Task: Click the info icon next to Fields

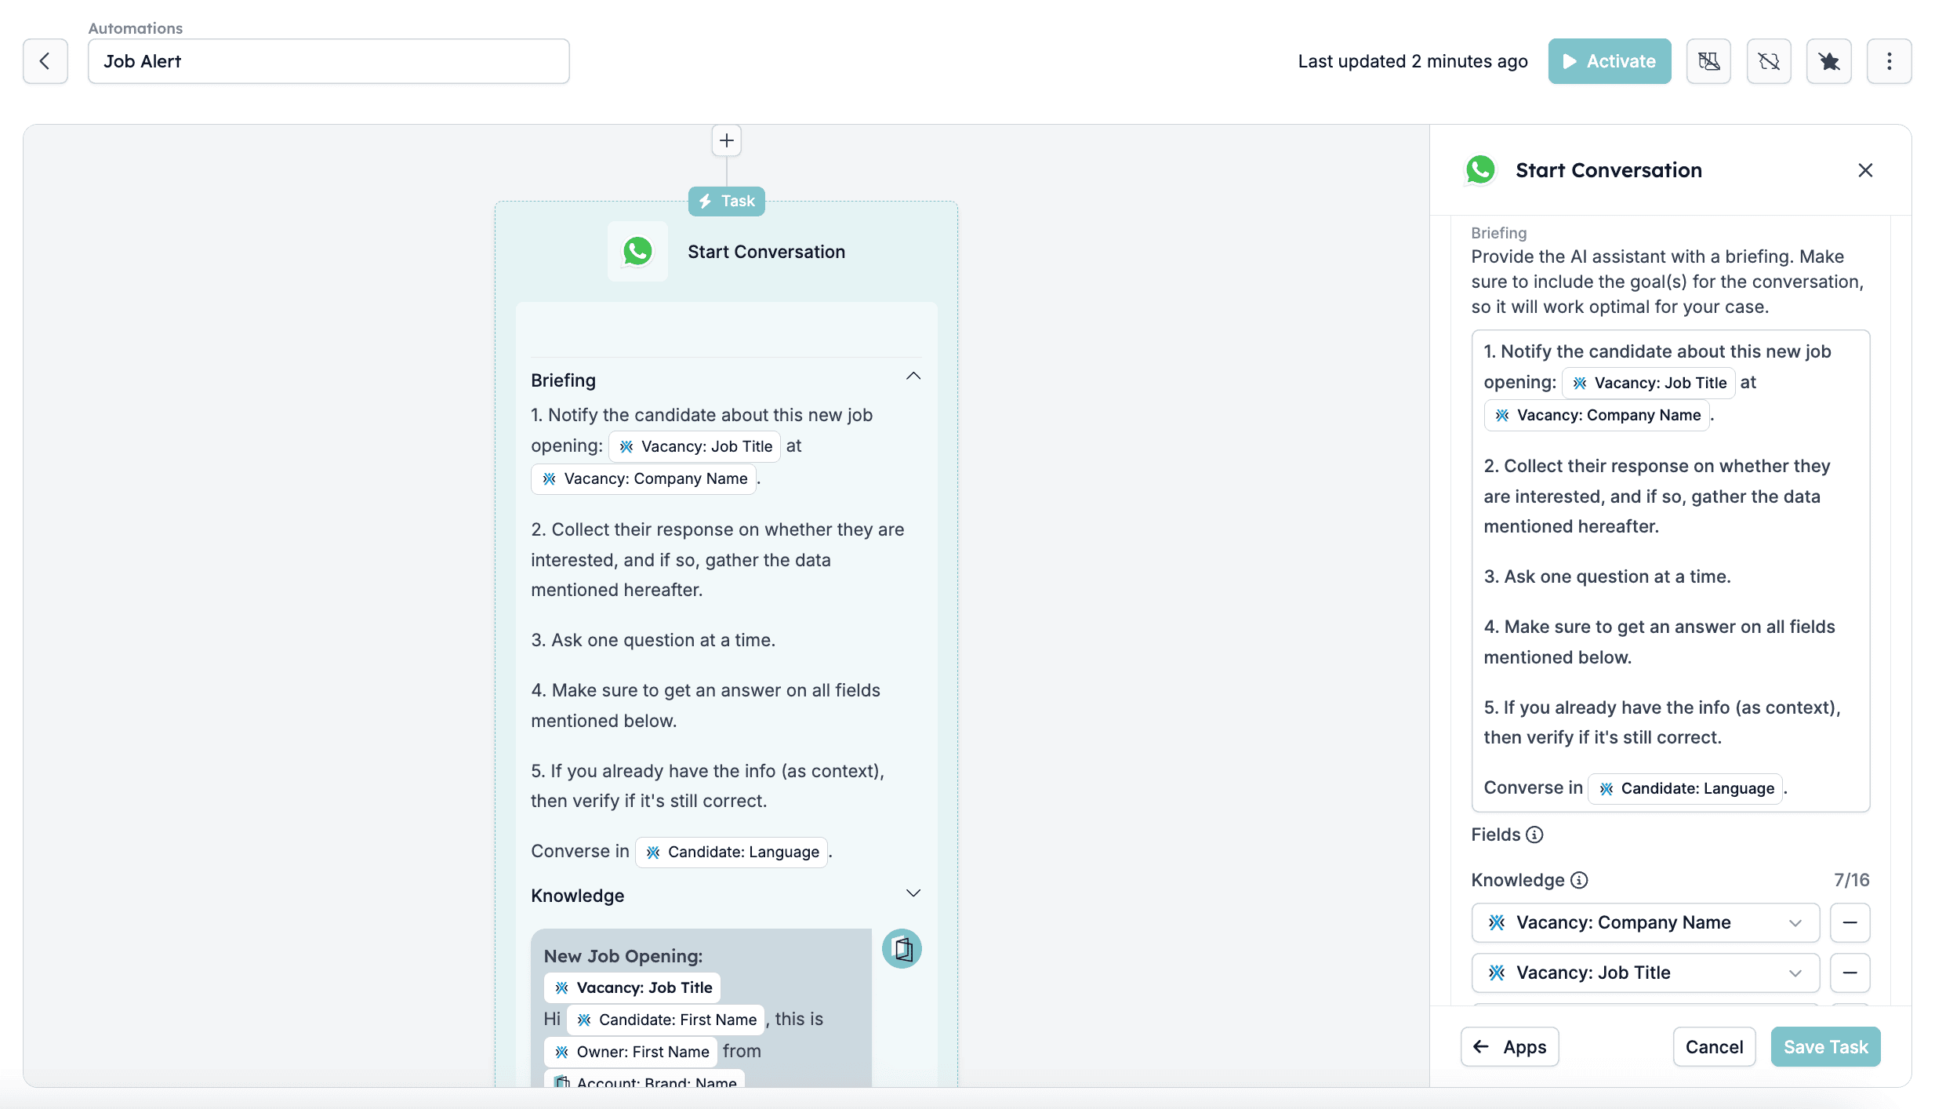Action: pos(1535,834)
